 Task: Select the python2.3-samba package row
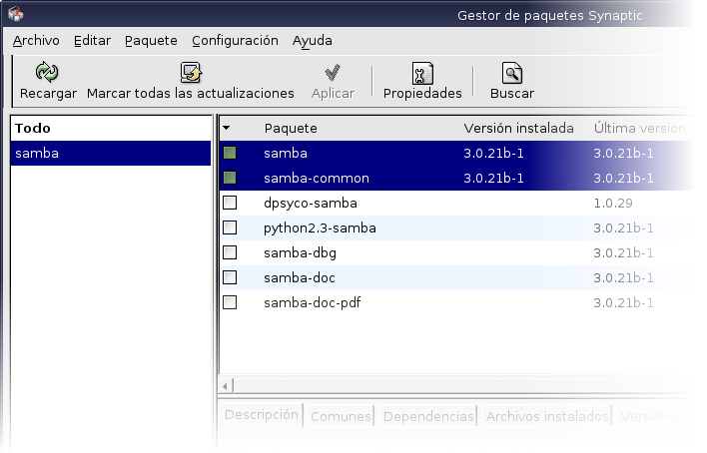[x=456, y=227]
